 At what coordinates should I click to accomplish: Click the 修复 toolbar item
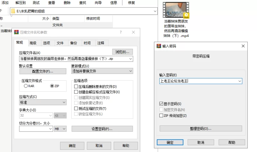coord(131,3)
